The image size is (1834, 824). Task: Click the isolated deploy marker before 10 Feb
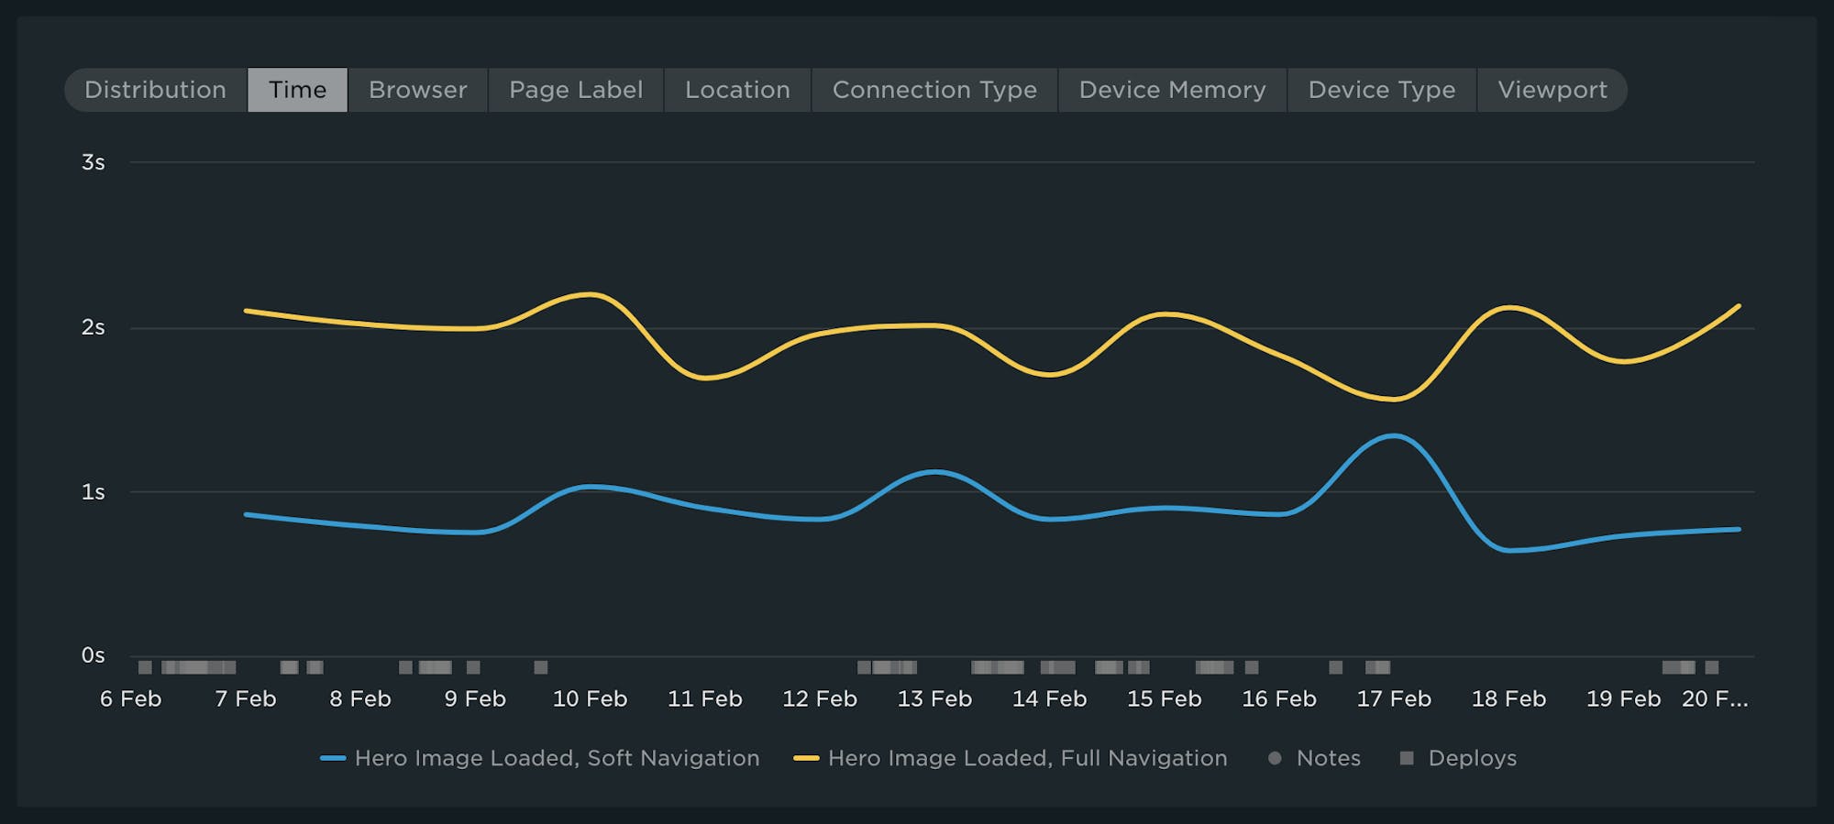pos(541,667)
